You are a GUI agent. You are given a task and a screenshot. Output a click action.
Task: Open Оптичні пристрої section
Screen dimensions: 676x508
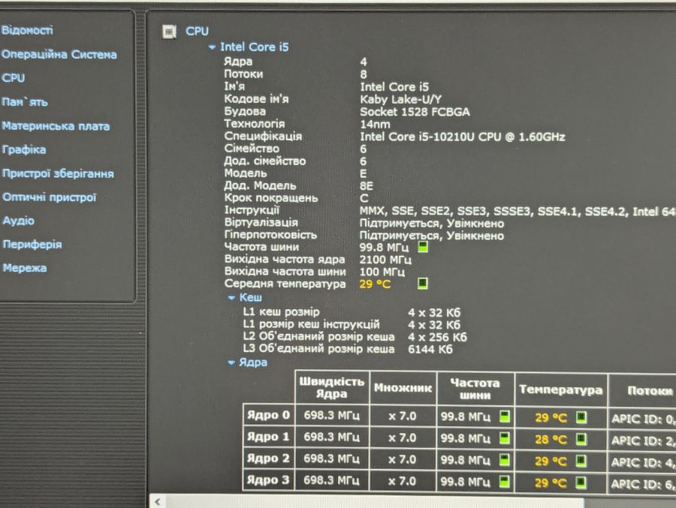49,197
